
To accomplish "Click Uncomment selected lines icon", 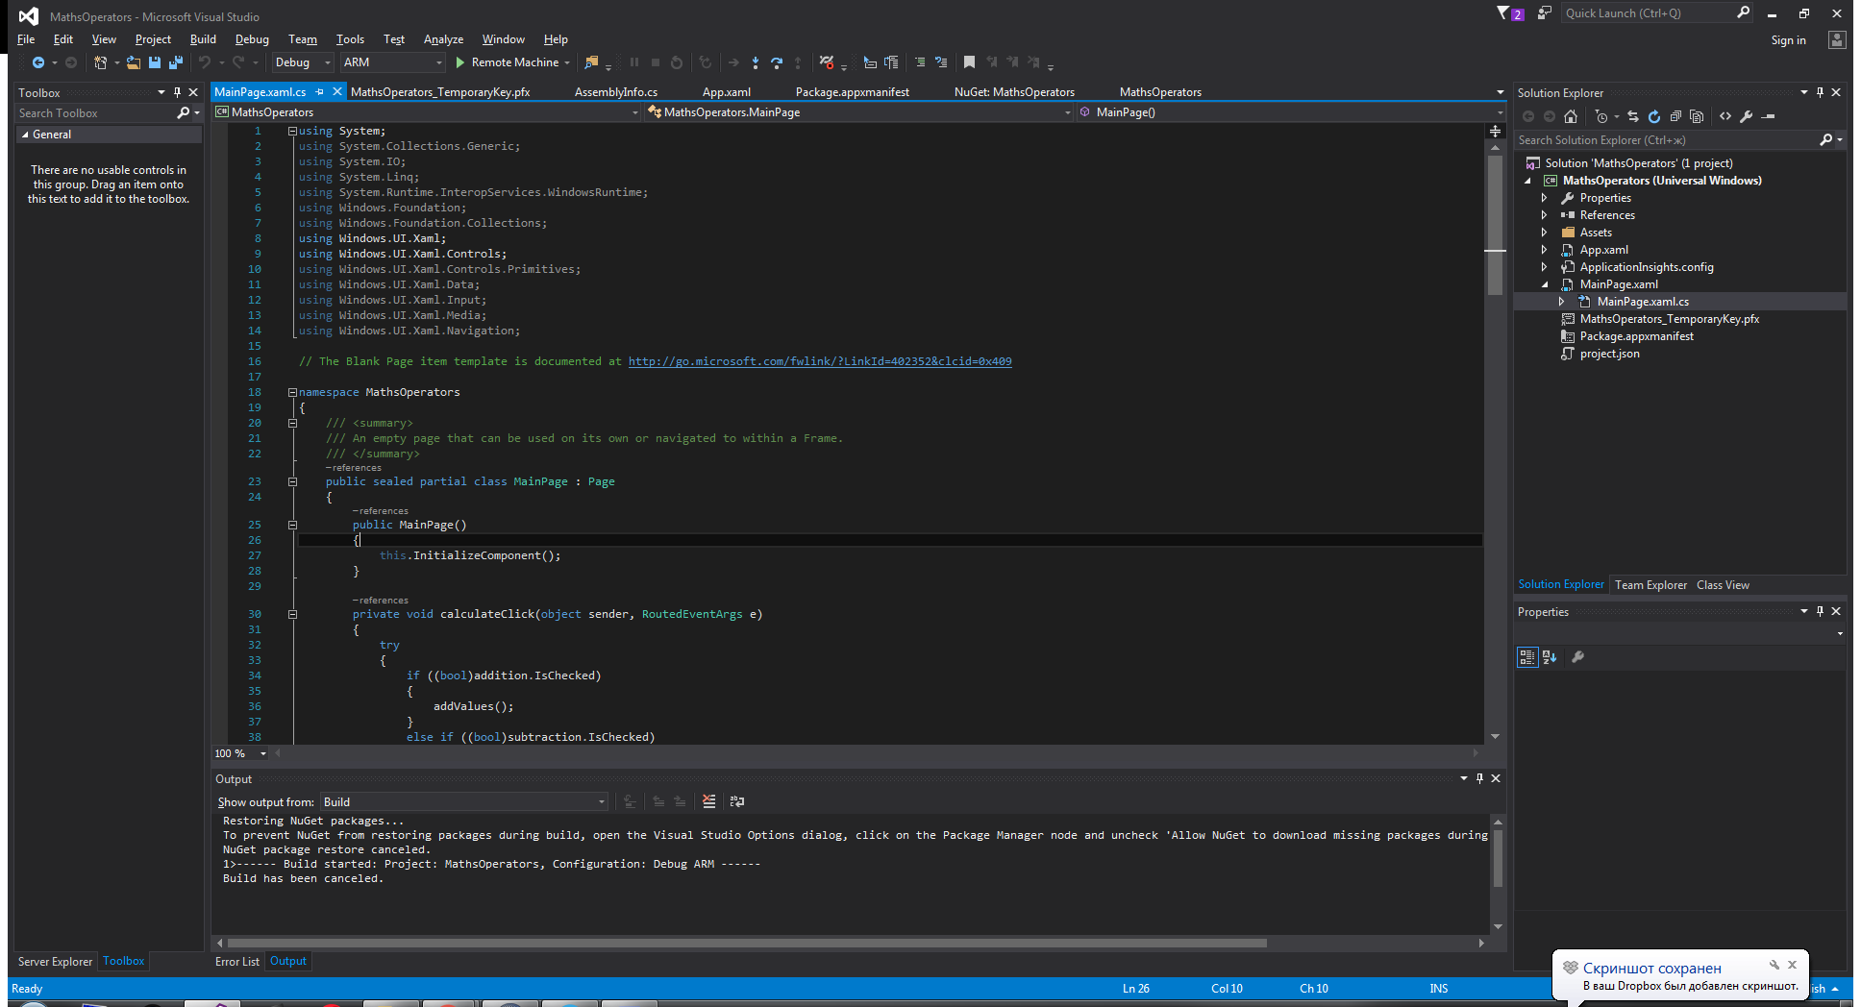I will click(941, 62).
